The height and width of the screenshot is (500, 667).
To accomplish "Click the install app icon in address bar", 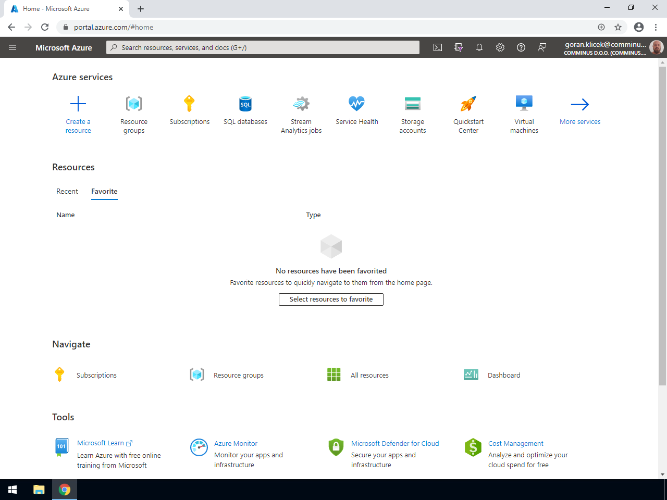I will coord(601,27).
